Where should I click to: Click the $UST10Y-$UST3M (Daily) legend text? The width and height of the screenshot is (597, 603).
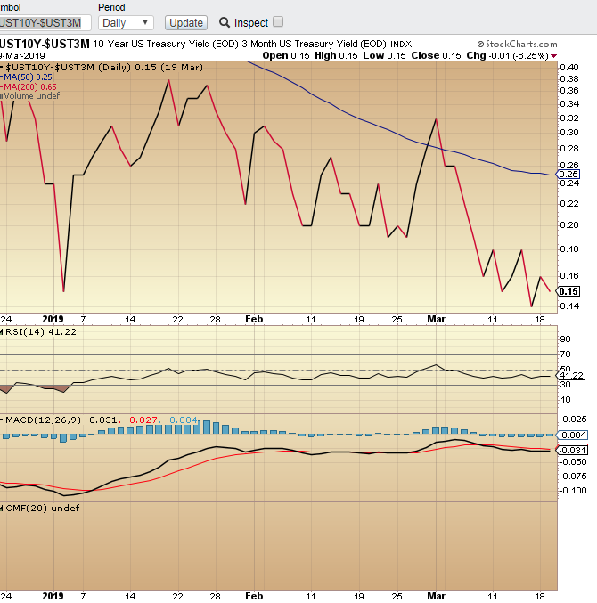point(104,68)
